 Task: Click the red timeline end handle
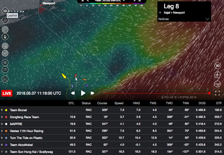coord(209,93)
